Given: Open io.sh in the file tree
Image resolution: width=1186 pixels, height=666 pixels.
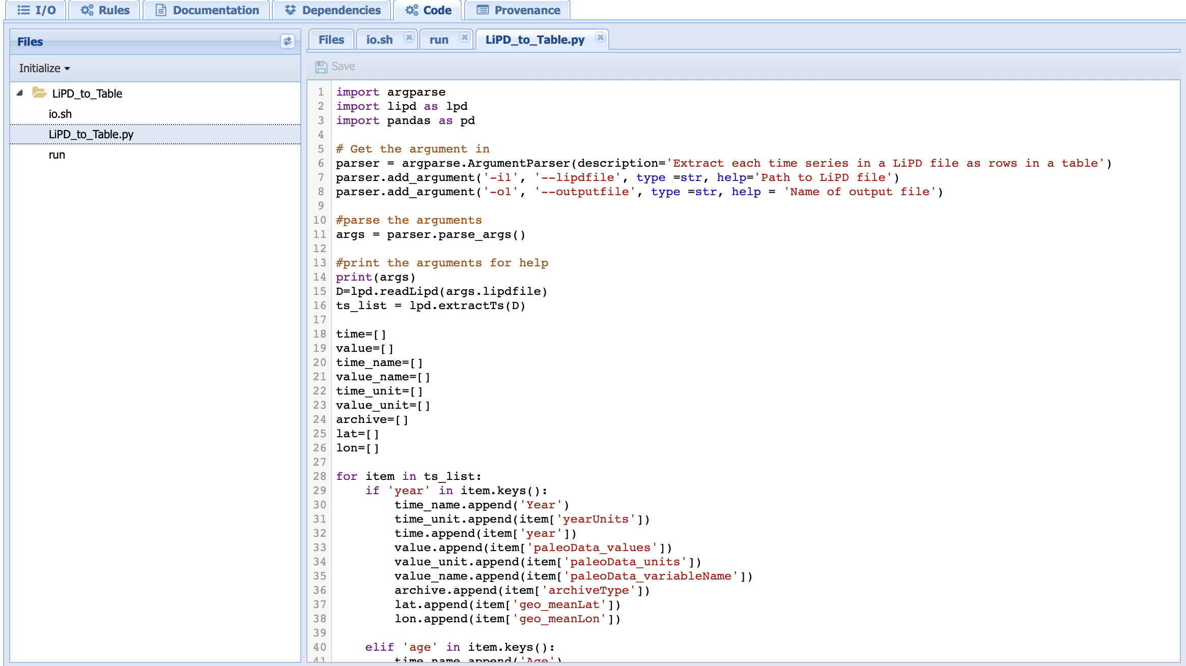Looking at the screenshot, I should 60,114.
